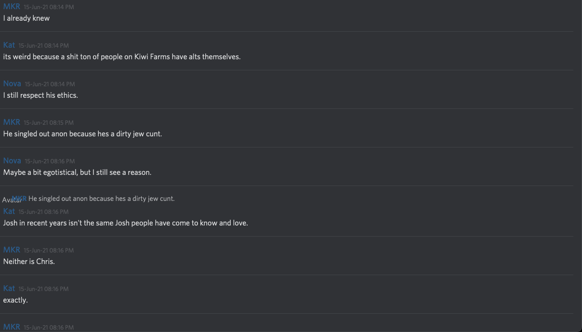Select the "Maybe a bit egotistical" message
The height and width of the screenshot is (332, 582).
(x=77, y=173)
